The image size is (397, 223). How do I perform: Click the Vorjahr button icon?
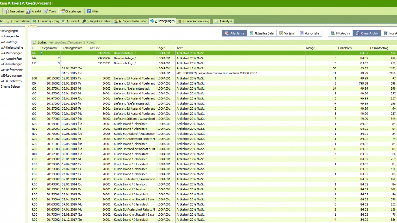coord(281,33)
